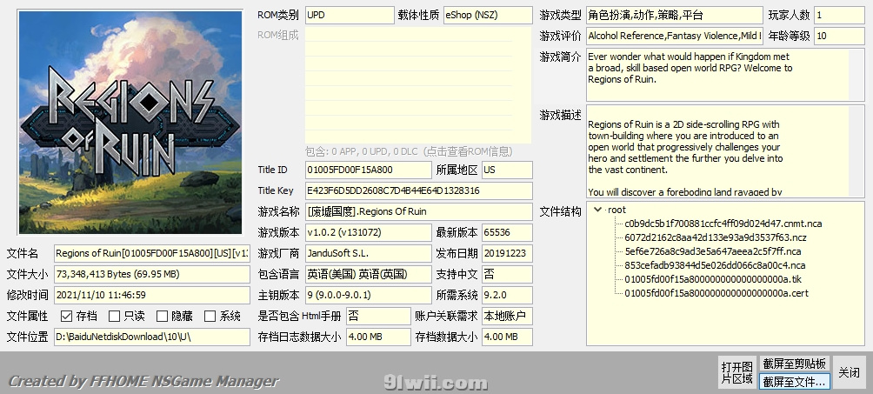
Task: Click the empty ROM组成 list area
Action: click(x=418, y=86)
